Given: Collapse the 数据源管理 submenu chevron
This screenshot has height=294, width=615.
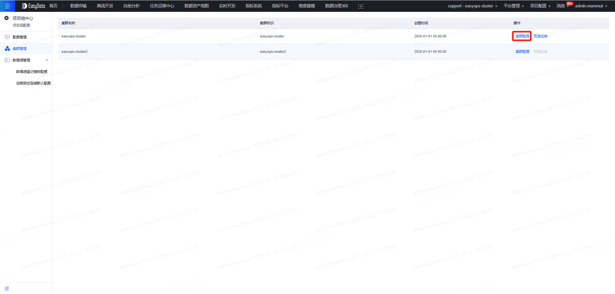Looking at the screenshot, I should coord(47,60).
